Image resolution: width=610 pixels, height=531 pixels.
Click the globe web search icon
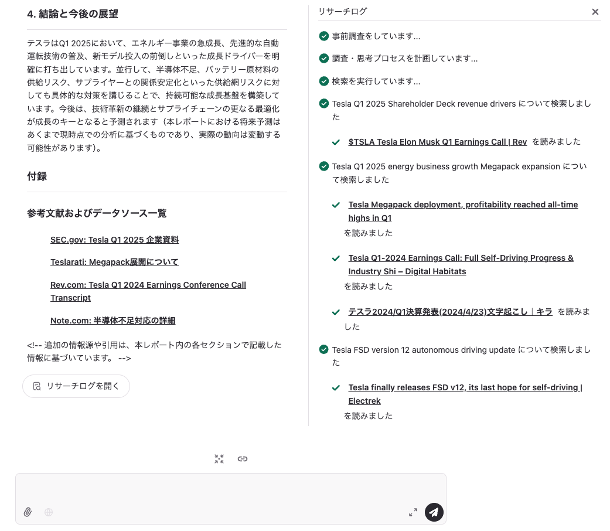49,512
